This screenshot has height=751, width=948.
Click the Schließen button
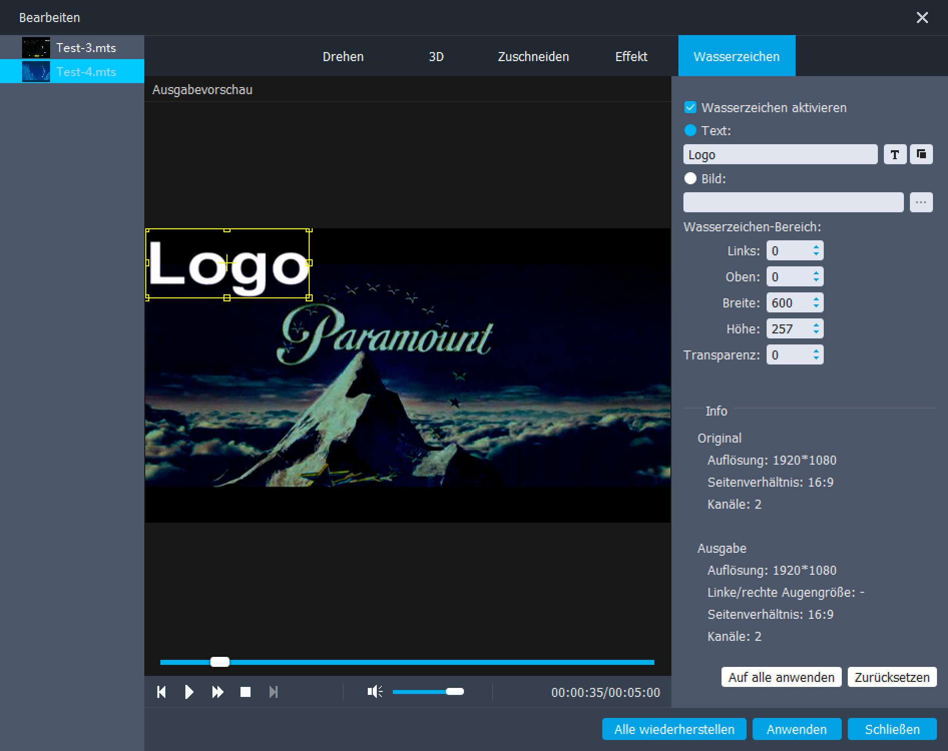tap(892, 729)
